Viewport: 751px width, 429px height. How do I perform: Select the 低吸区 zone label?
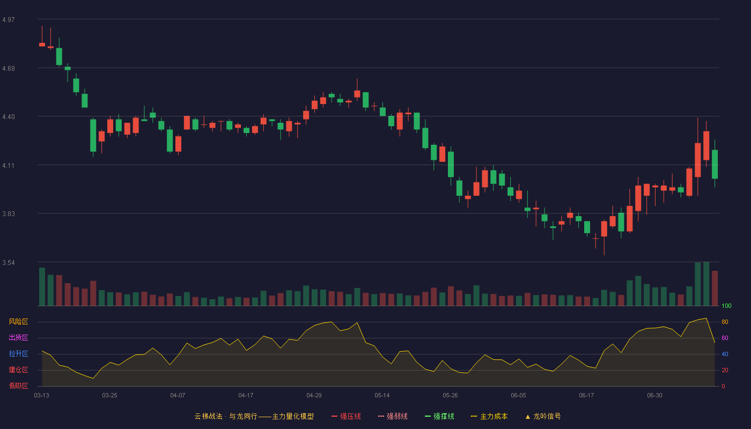(18, 386)
